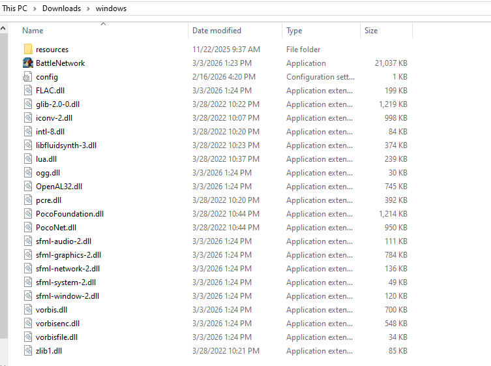Select the sfml-window-2.dll file icon
This screenshot has width=491, height=366.
pyautogui.click(x=28, y=296)
